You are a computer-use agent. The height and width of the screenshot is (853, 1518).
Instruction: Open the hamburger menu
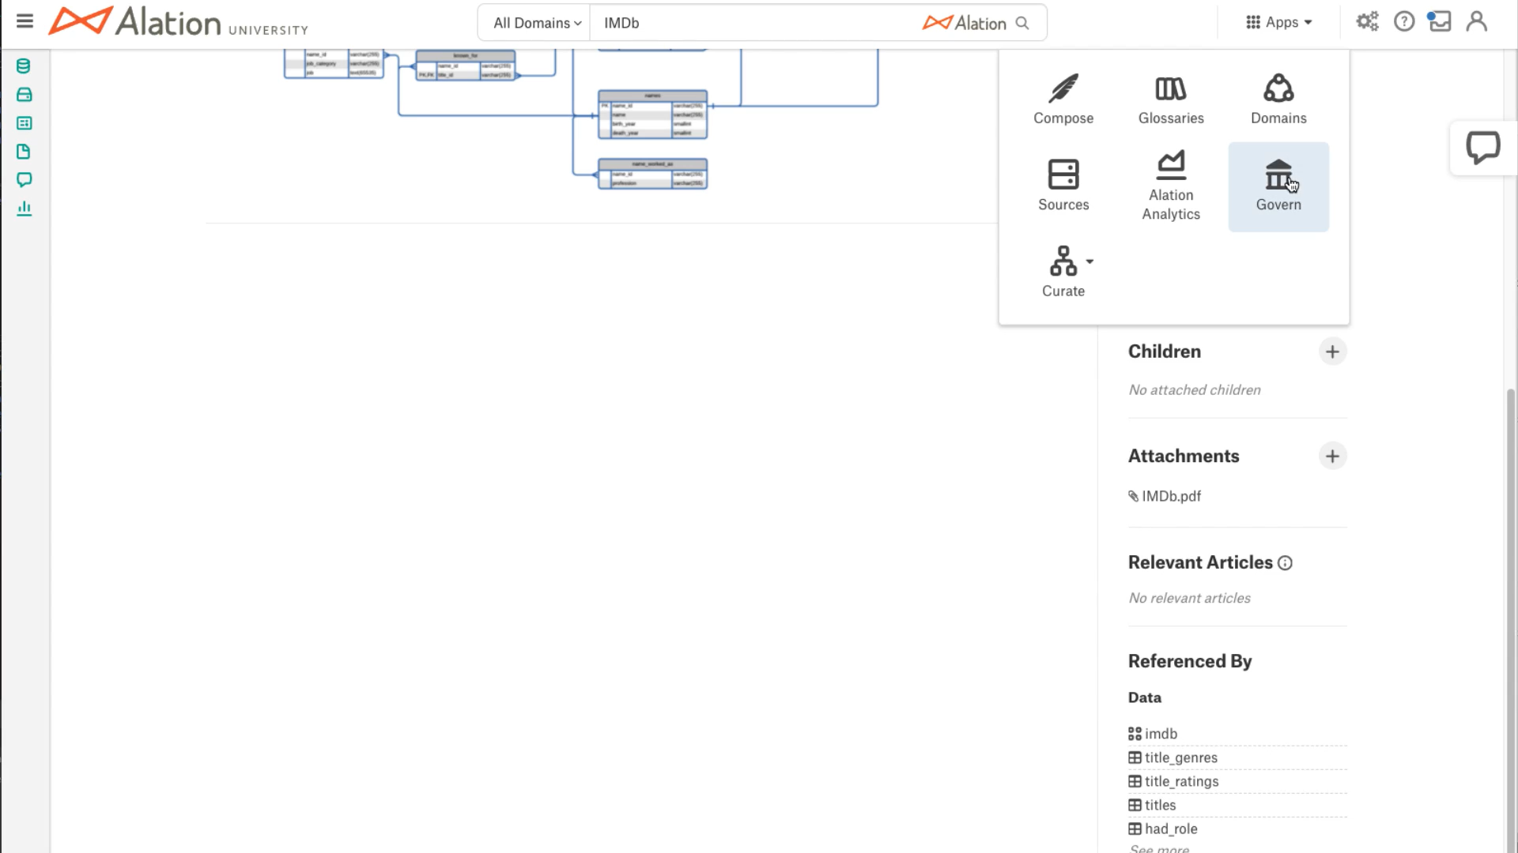point(24,22)
